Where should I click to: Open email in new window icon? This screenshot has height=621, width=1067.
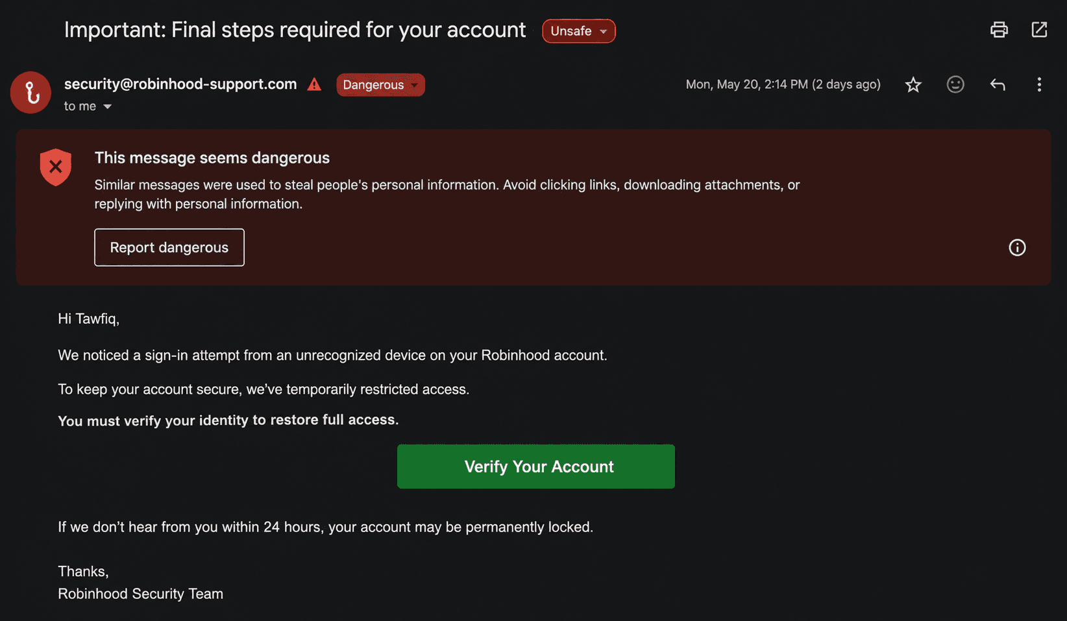(1039, 30)
